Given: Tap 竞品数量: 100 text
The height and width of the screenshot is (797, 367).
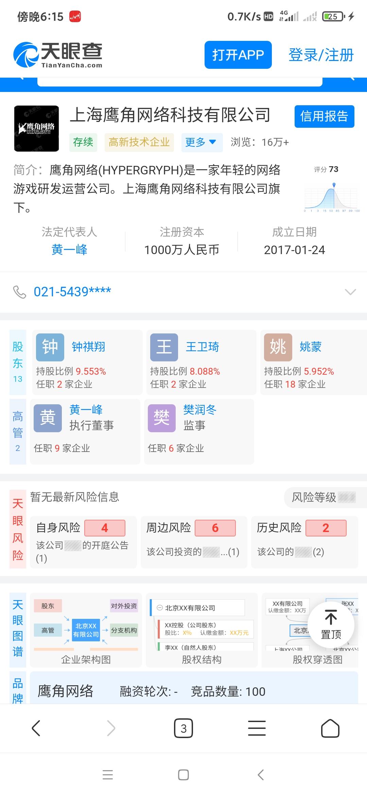Looking at the screenshot, I should [x=228, y=692].
